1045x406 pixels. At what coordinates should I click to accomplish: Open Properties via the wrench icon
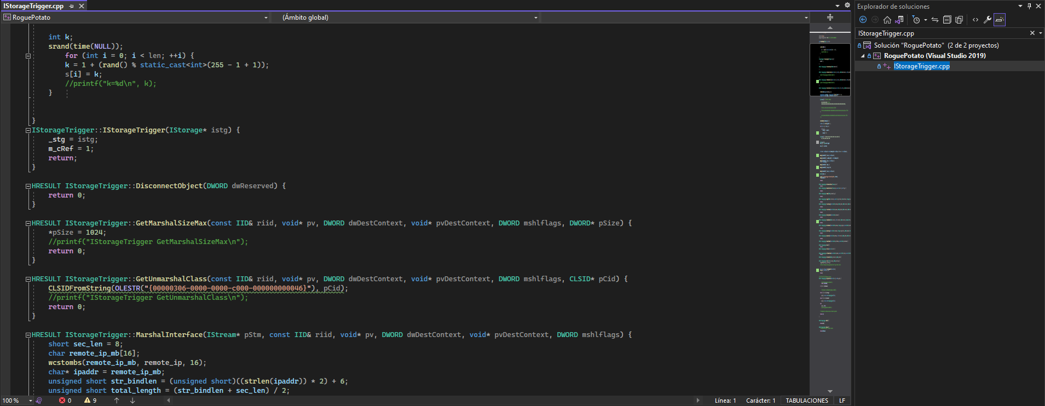988,20
